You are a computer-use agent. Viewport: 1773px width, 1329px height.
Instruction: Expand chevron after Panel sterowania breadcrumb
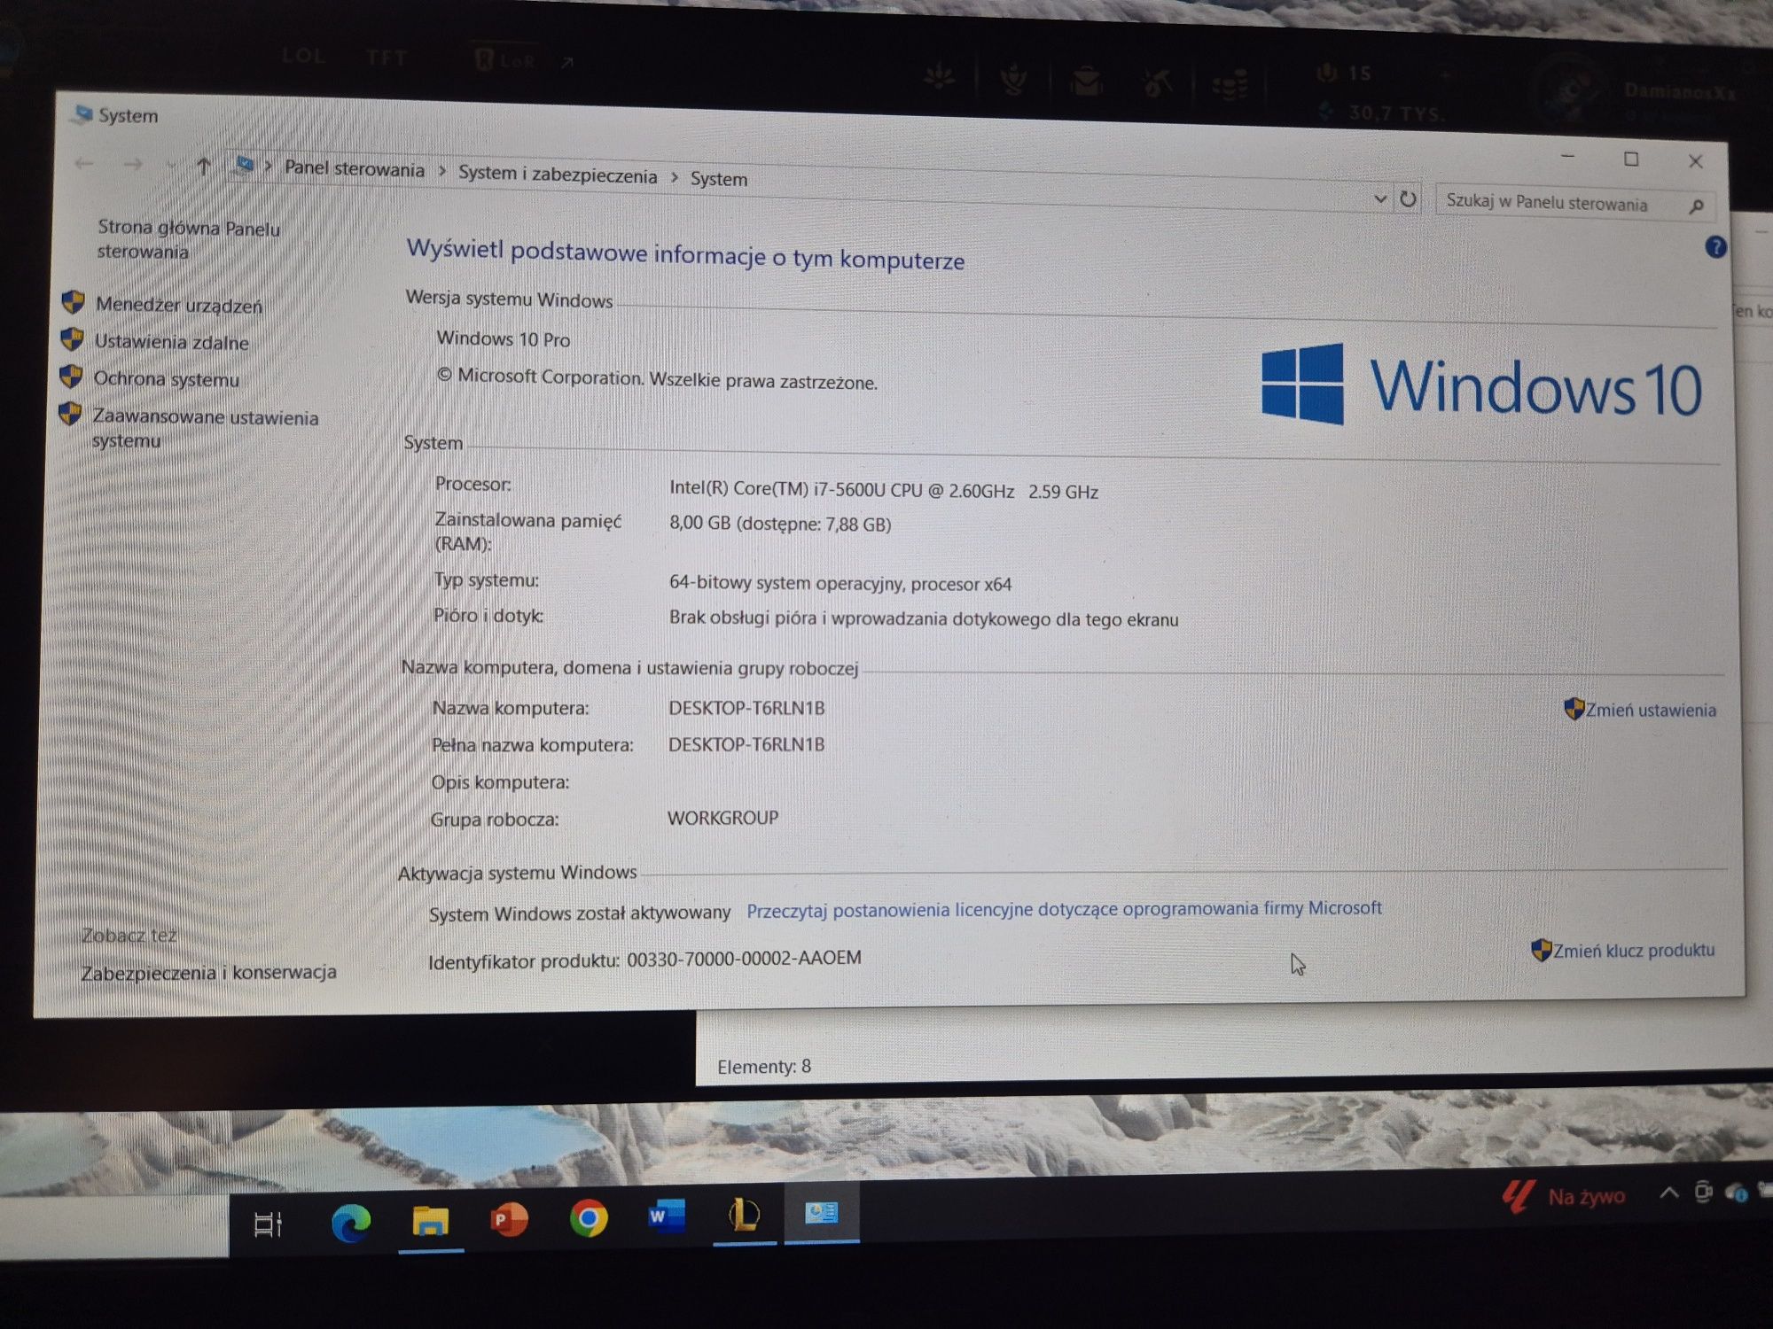pos(441,172)
